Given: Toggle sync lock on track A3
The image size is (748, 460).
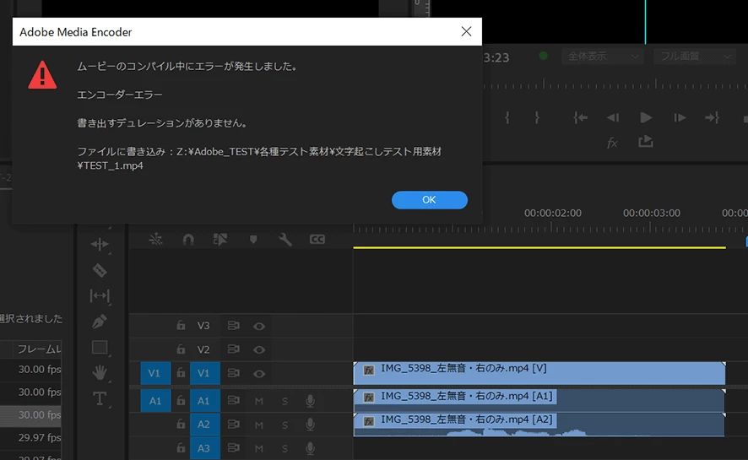Looking at the screenshot, I should [x=233, y=447].
